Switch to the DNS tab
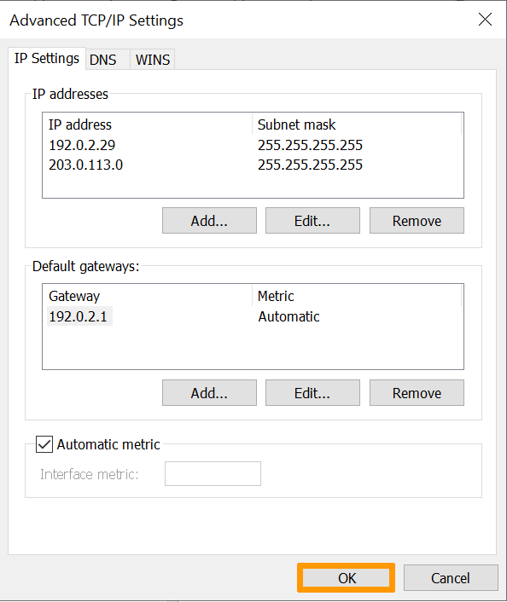Screen dimensions: 507x602 tap(108, 60)
